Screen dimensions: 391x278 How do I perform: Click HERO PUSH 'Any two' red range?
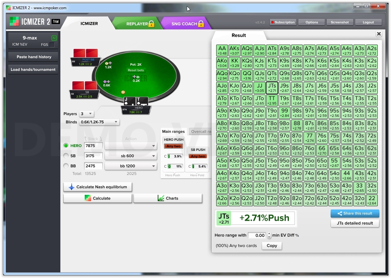pos(174,146)
